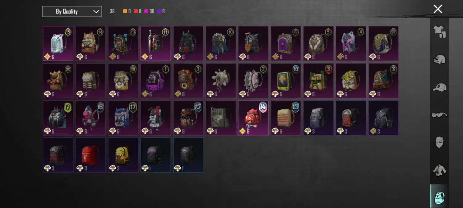Select the helmet category in sidebar
The width and height of the screenshot is (463, 208).
[x=440, y=59]
